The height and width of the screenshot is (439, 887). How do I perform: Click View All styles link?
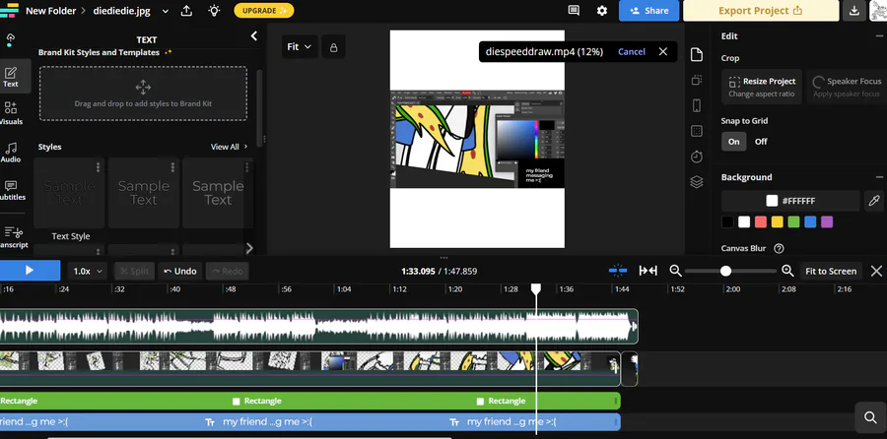[x=229, y=147]
